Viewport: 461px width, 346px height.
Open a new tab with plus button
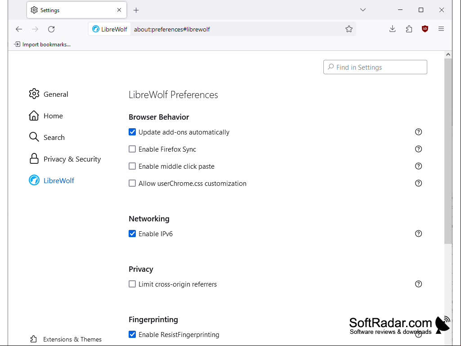point(136,10)
